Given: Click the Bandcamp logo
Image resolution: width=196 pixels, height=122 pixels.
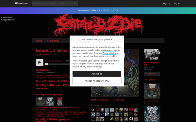Looking at the screenshot, I should coord(22,4).
